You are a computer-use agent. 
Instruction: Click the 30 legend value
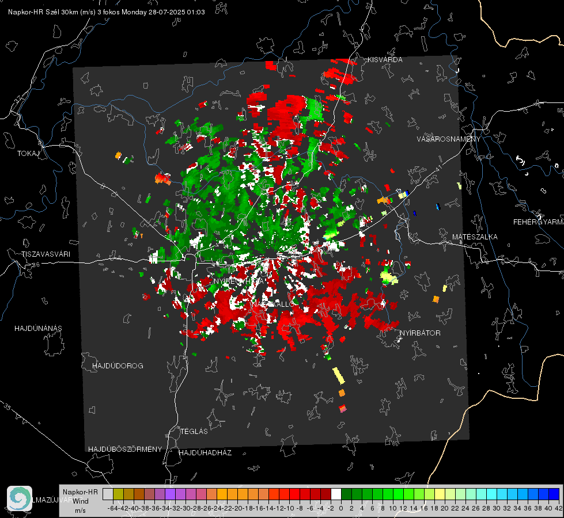click(497, 508)
